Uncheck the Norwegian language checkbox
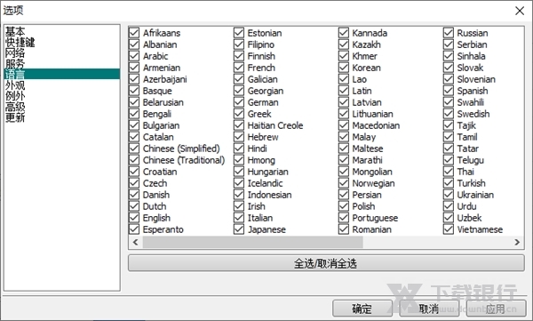 tap(344, 183)
